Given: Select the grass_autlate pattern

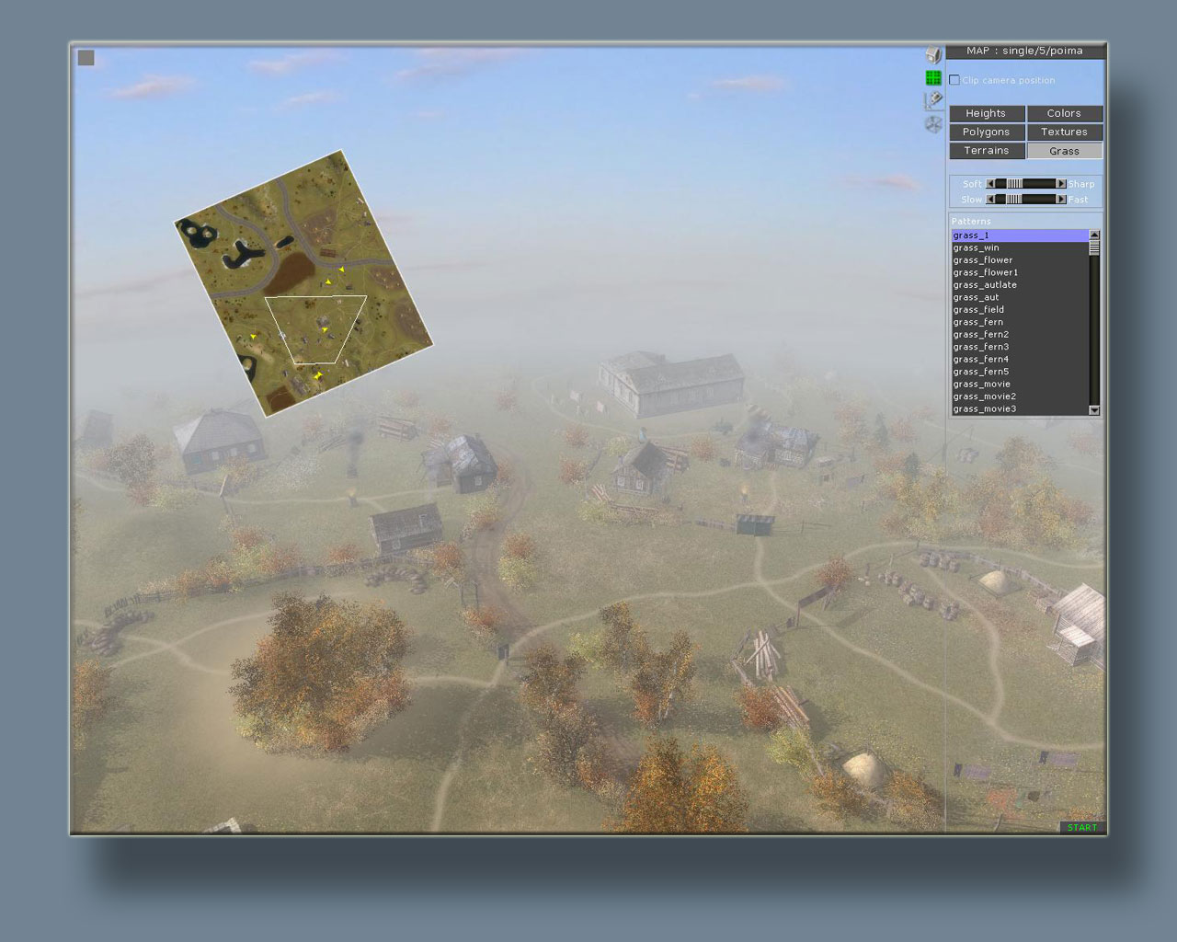Looking at the screenshot, I should [x=1020, y=285].
